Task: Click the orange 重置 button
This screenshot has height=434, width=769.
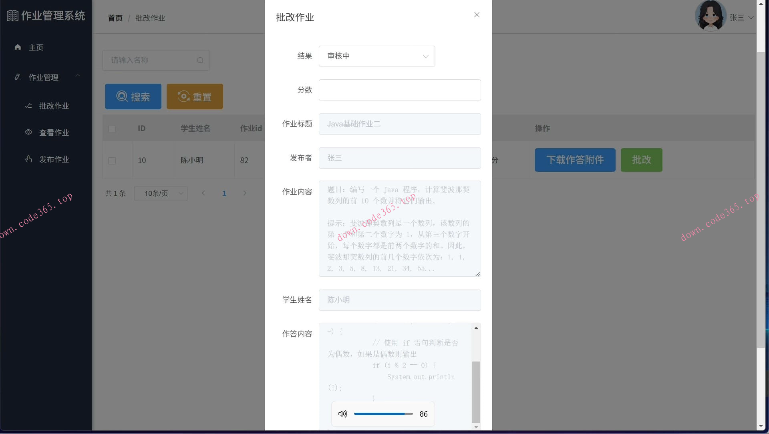Action: pos(195,96)
